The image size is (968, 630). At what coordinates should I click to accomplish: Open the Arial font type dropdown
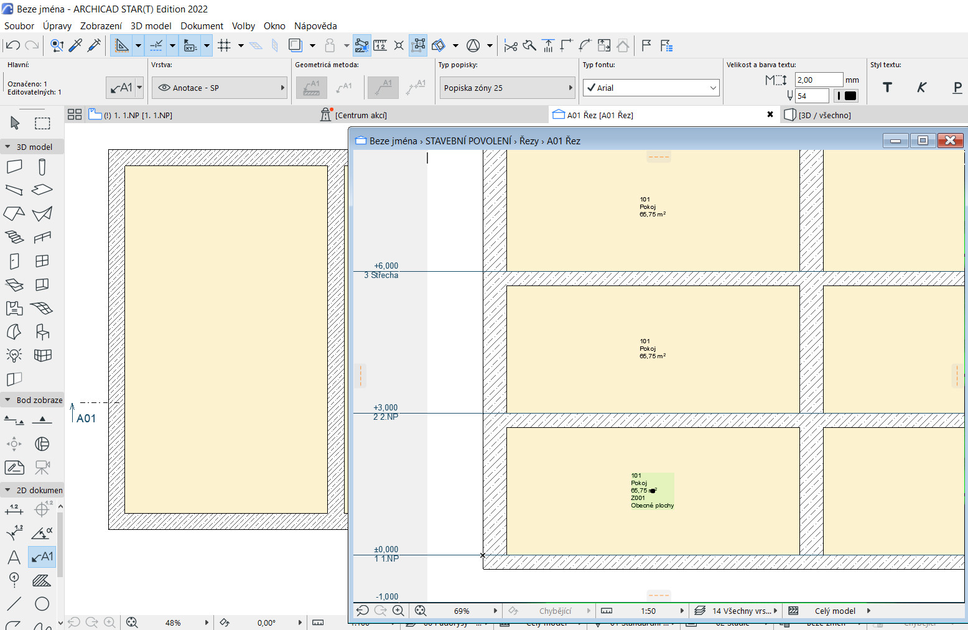(651, 88)
